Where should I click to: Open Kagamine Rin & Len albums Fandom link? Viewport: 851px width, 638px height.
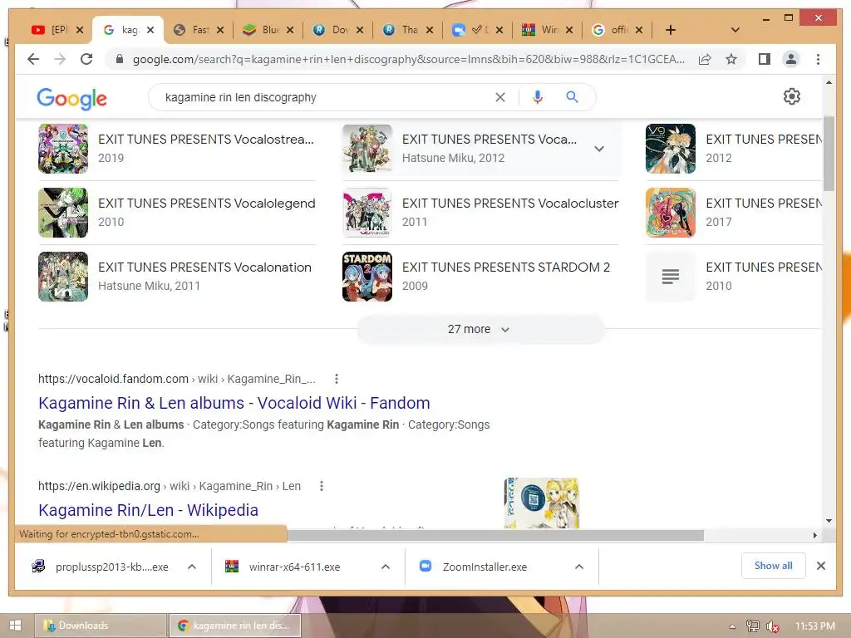click(x=234, y=403)
